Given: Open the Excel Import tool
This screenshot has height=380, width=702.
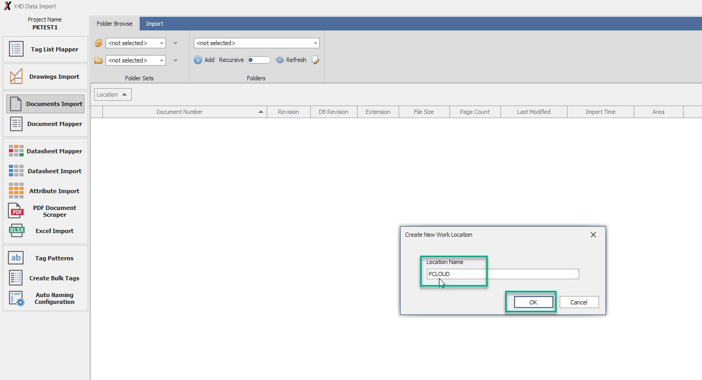Looking at the screenshot, I should click(45, 231).
